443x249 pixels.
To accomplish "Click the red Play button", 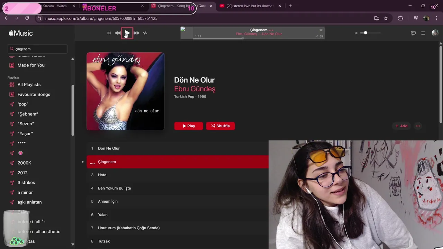I will pos(189,126).
